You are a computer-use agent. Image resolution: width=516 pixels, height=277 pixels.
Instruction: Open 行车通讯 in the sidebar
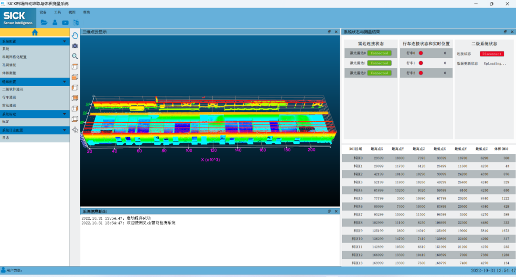pos(34,97)
